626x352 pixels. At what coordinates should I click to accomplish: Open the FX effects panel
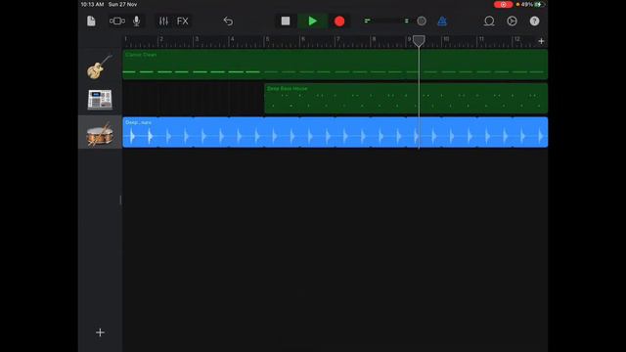[183, 21]
